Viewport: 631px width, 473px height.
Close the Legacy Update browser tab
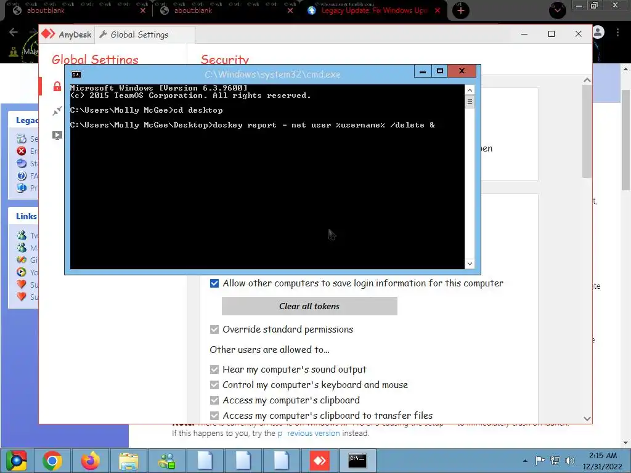(438, 10)
